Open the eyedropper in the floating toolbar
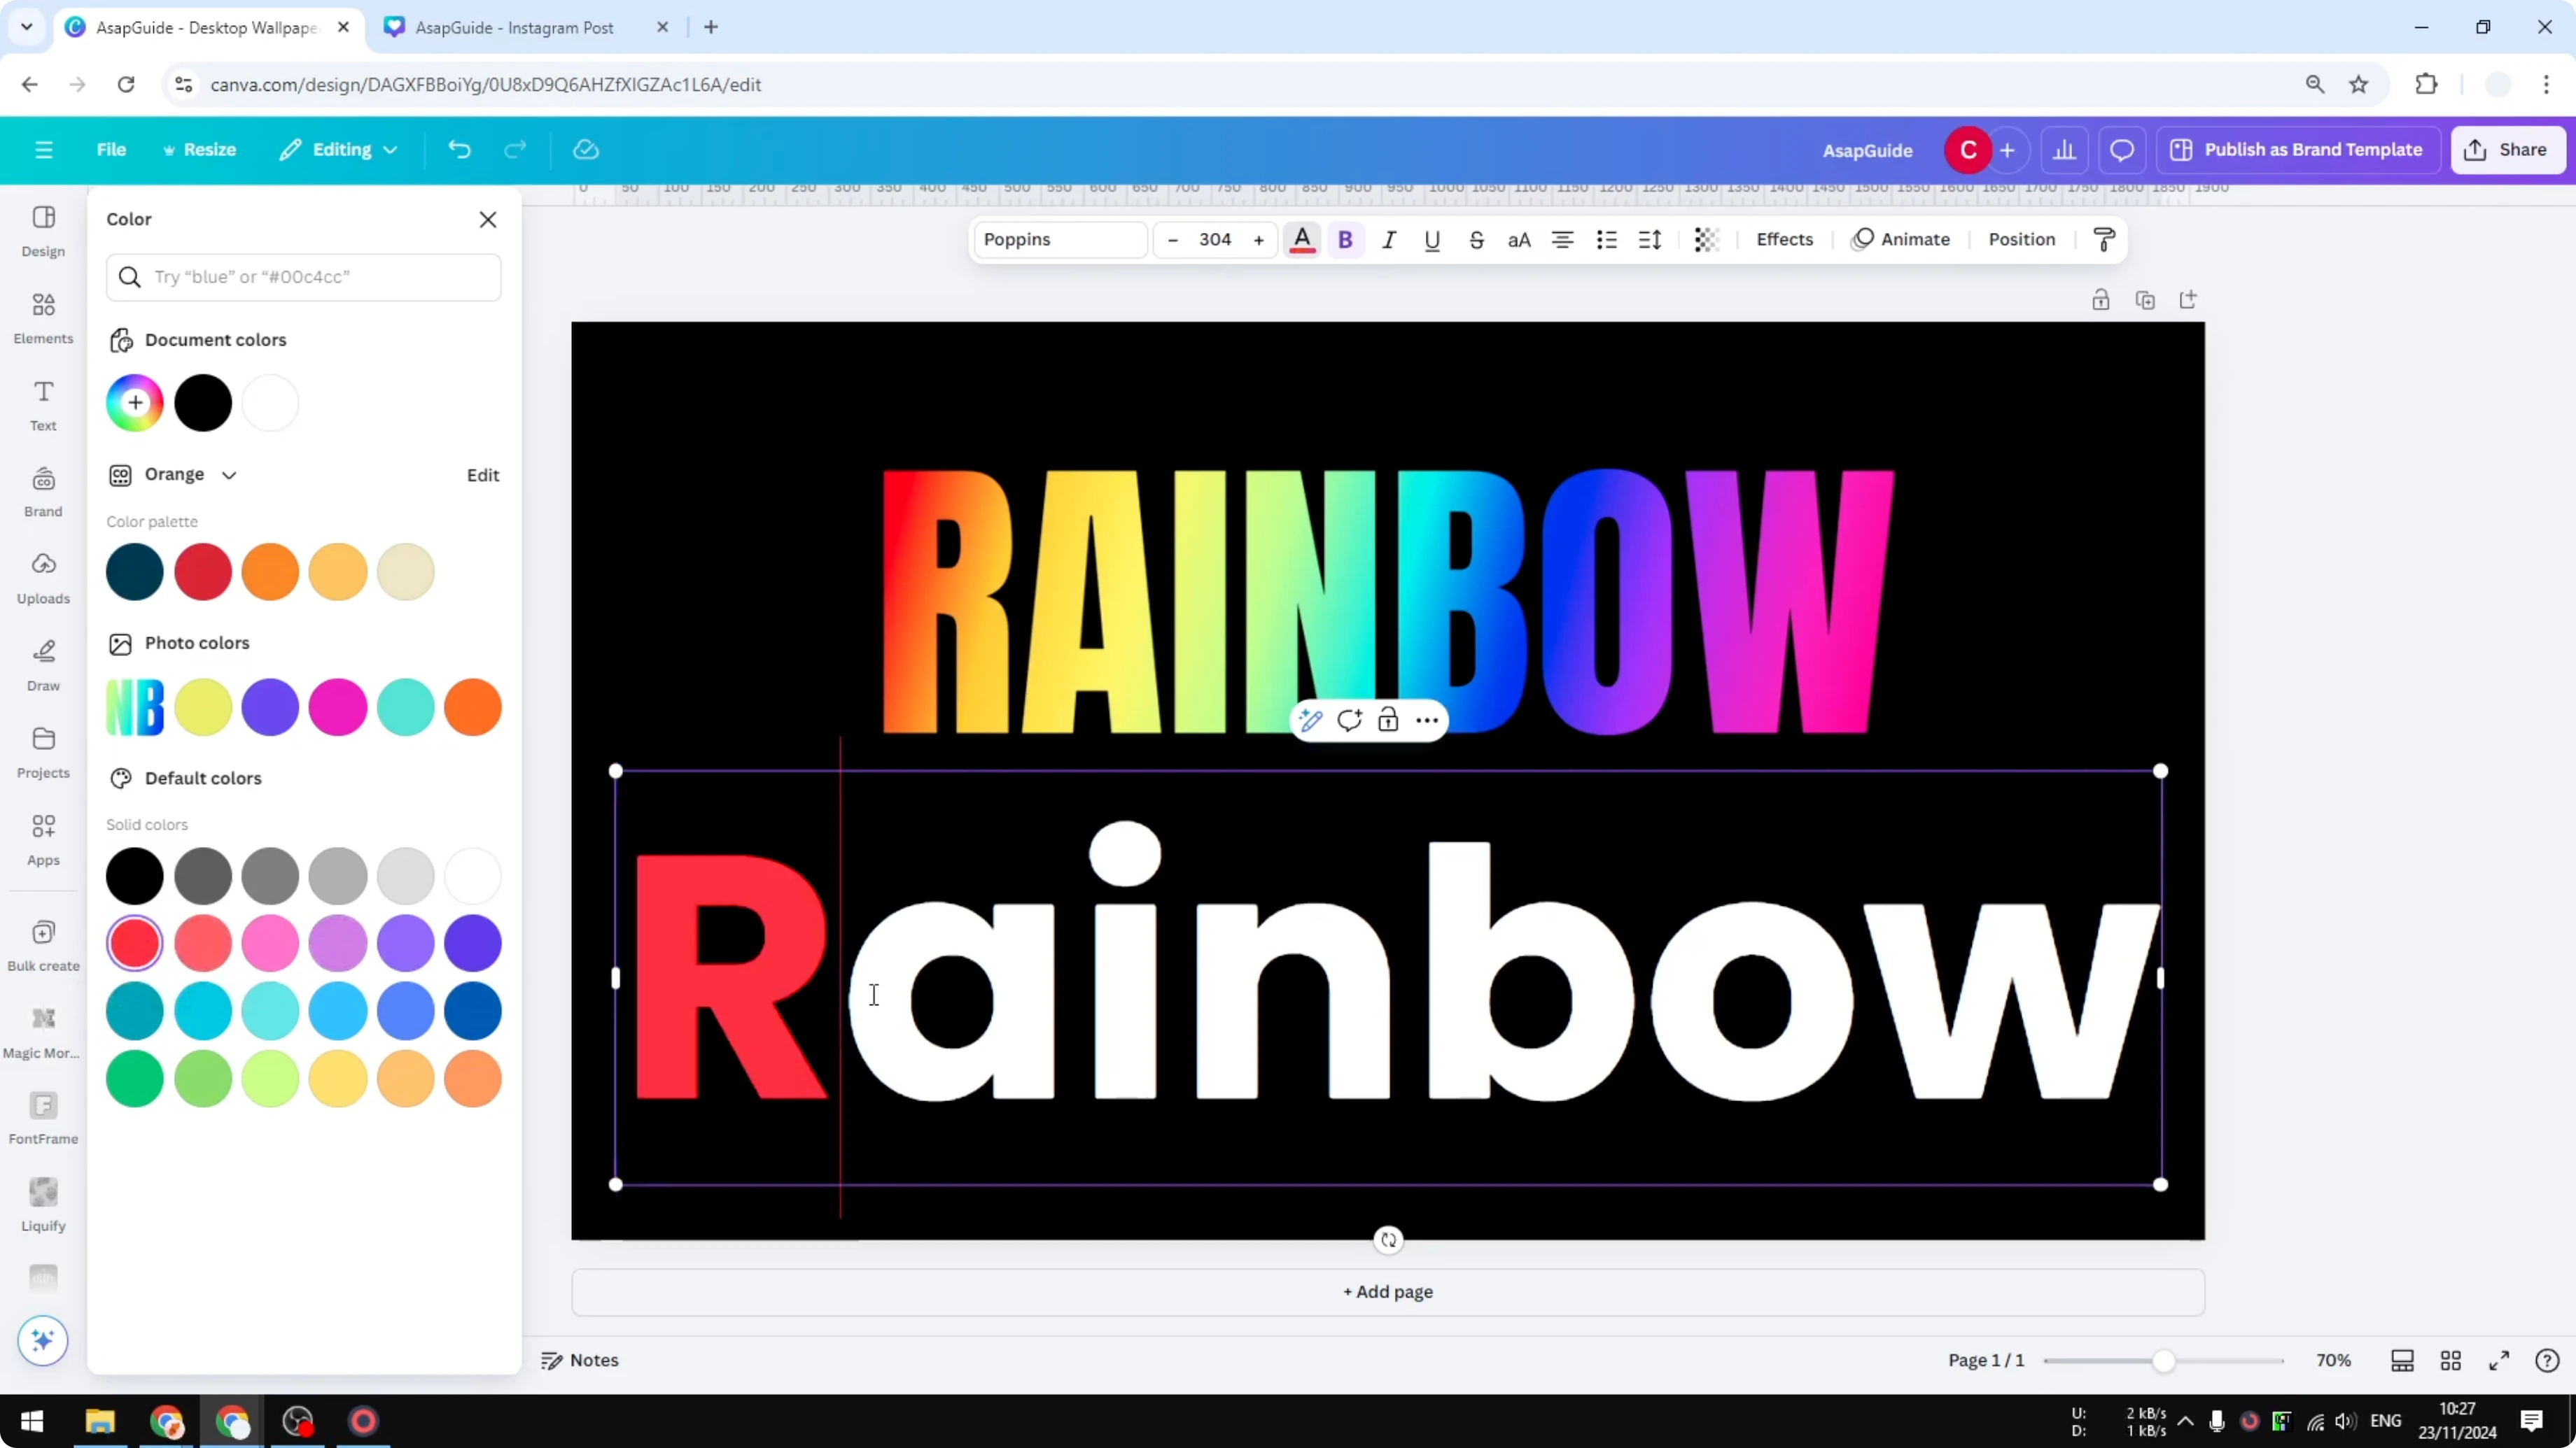2576x1448 pixels. pyautogui.click(x=1310, y=720)
